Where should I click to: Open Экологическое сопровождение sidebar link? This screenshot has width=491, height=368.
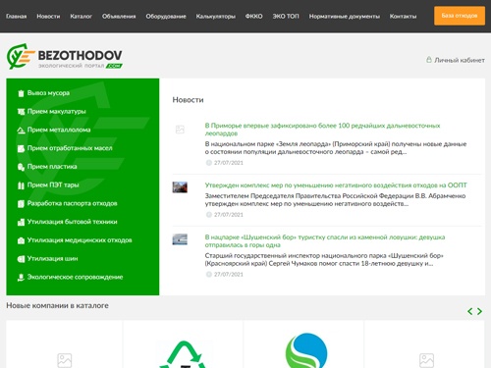(x=75, y=277)
